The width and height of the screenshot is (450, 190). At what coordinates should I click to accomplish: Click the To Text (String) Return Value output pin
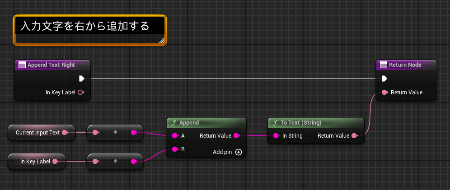(x=354, y=136)
